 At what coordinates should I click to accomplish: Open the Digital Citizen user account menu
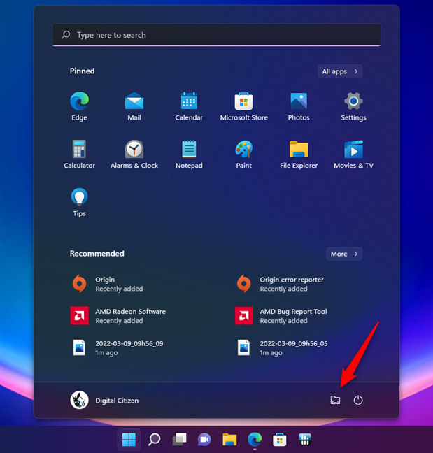(104, 400)
